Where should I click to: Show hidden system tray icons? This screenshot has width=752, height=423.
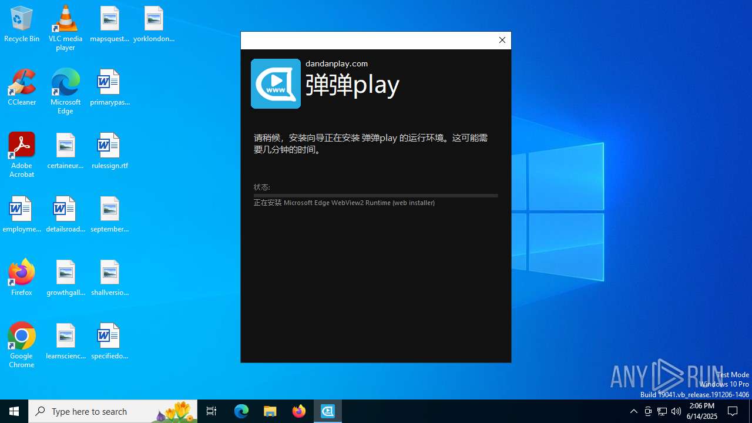(x=633, y=411)
